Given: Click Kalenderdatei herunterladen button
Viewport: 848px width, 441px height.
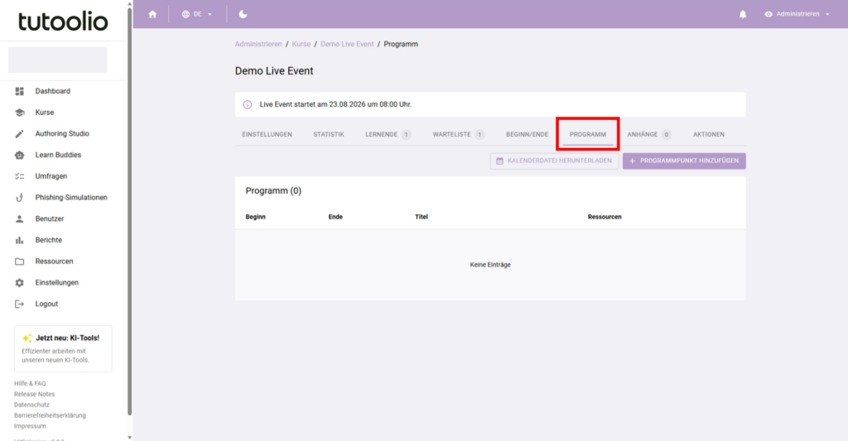Looking at the screenshot, I should click(554, 161).
